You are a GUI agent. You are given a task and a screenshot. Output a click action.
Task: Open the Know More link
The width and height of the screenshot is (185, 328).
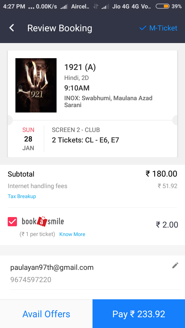click(x=72, y=234)
